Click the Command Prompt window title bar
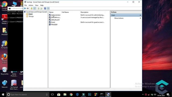This screenshot has width=172, height=97. point(15,8)
